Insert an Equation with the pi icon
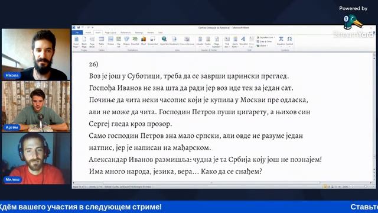The height and width of the screenshot is (213, 378). (x=281, y=41)
